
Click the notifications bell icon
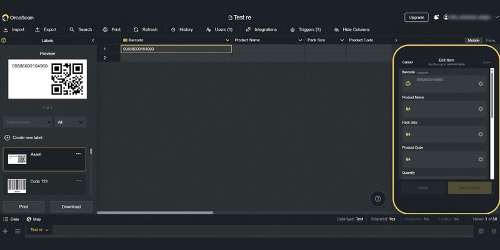pyautogui.click(x=436, y=17)
